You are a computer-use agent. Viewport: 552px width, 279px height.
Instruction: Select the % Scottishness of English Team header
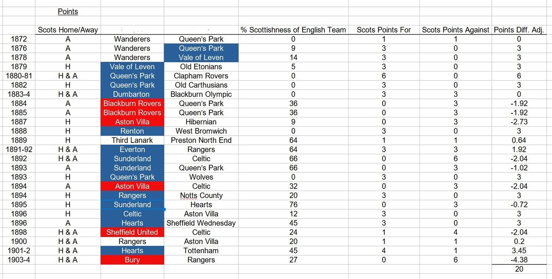(293, 30)
